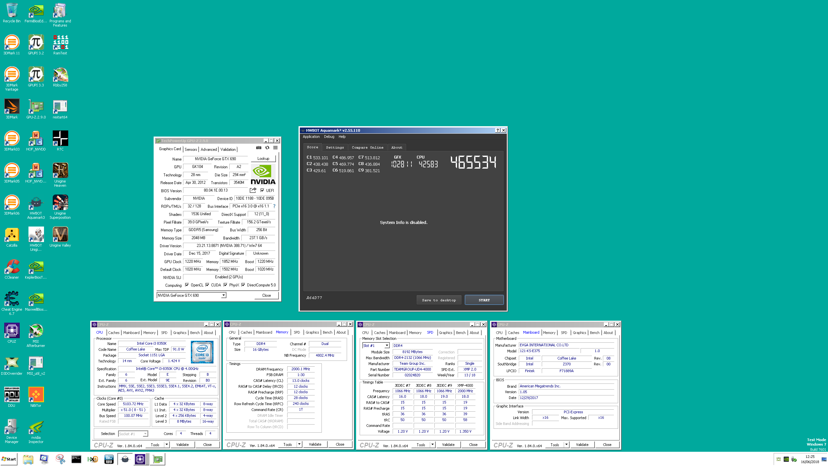The width and height of the screenshot is (828, 466).
Task: Switch to the Sensors tab in GPU-Z
Action: coord(191,150)
